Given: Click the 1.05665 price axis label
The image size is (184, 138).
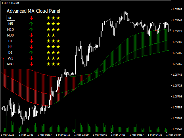Looking at the screenshot, I should [177, 118].
